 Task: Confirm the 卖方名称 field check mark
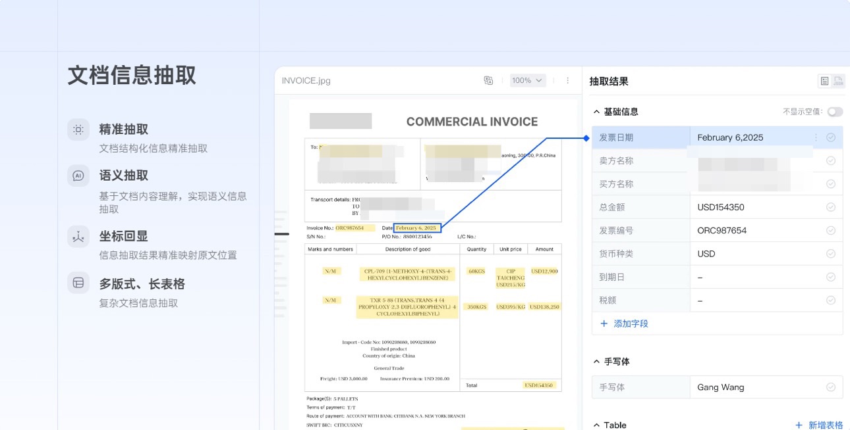coord(831,160)
